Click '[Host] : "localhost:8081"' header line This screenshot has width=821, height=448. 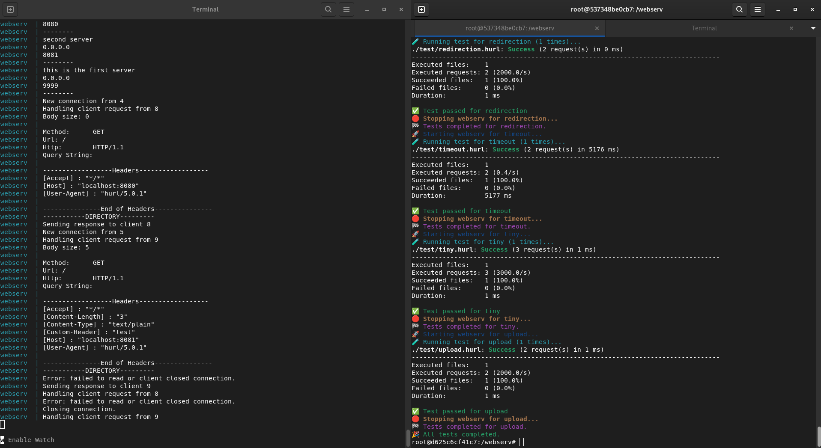[91, 340]
